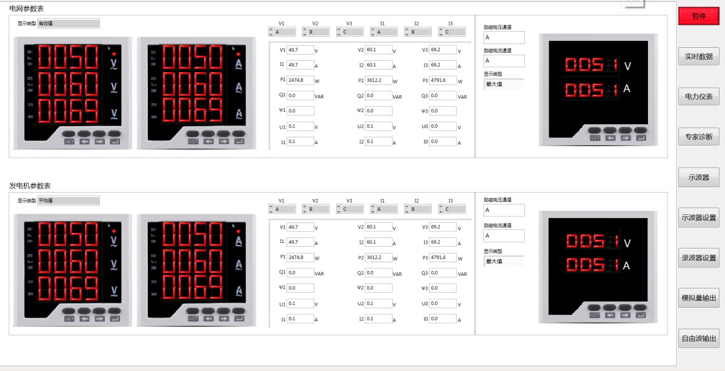Click right arrow on the grid current meter
The height and width of the screenshot is (371, 725).
click(224, 142)
